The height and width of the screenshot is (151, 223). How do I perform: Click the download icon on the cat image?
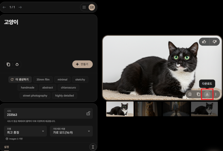(207, 94)
